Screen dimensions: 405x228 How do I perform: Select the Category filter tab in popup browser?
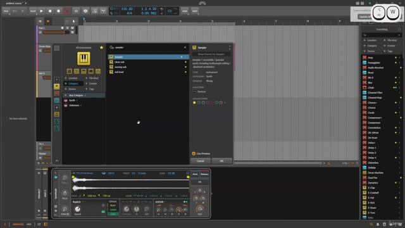(x=73, y=84)
